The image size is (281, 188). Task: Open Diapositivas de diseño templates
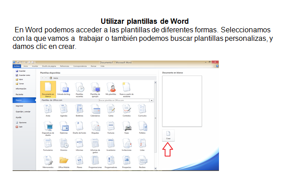click(48, 128)
